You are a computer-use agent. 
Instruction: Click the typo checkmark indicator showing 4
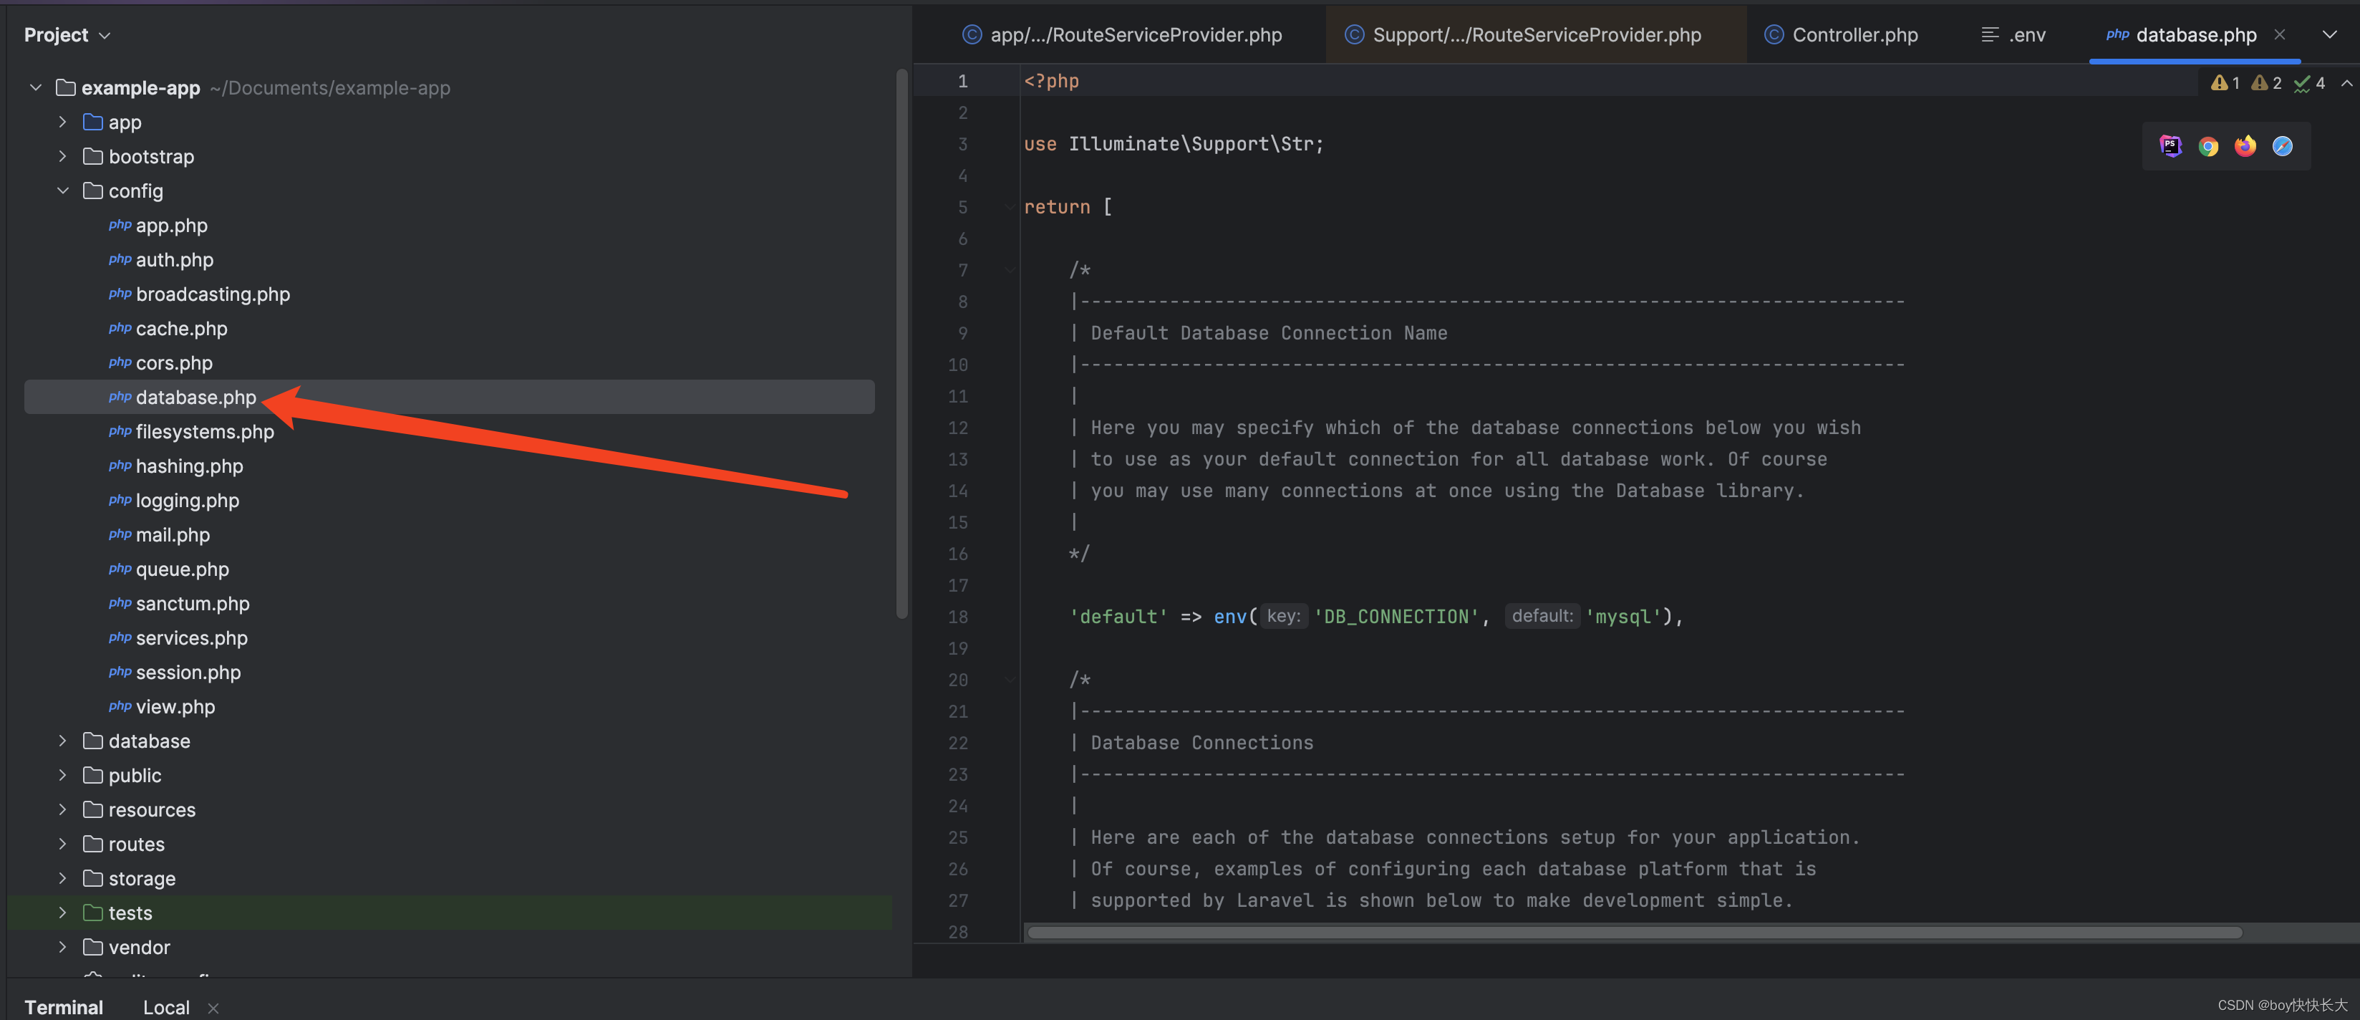tap(2308, 83)
